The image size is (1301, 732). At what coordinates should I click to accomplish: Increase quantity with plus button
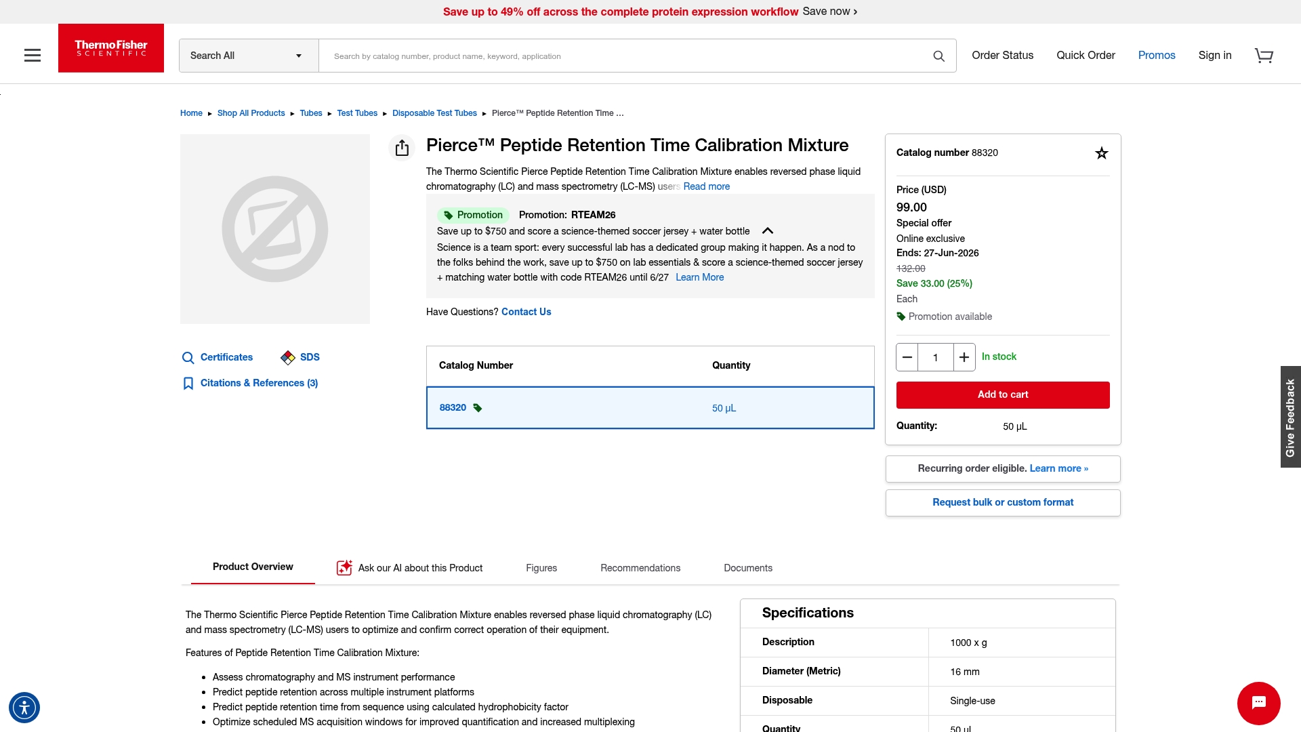(964, 357)
